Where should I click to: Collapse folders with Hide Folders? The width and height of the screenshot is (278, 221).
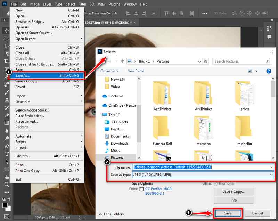click(x=112, y=214)
